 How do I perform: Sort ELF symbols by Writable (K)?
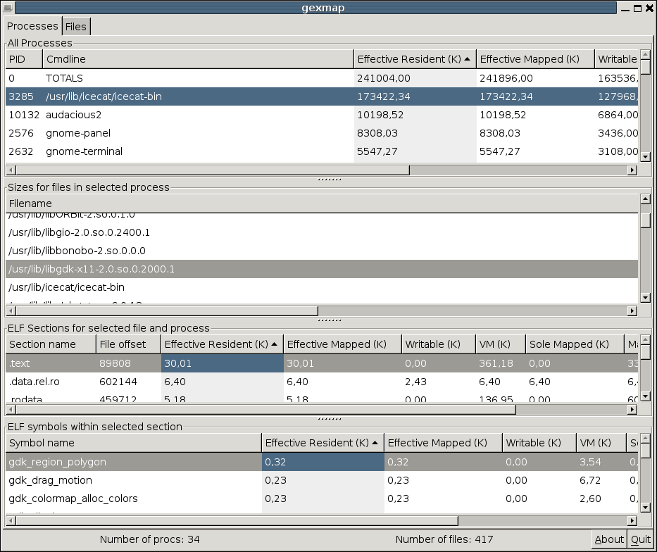(539, 443)
